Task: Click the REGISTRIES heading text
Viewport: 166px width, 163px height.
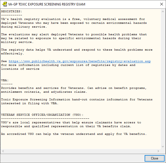Action: 12,11
